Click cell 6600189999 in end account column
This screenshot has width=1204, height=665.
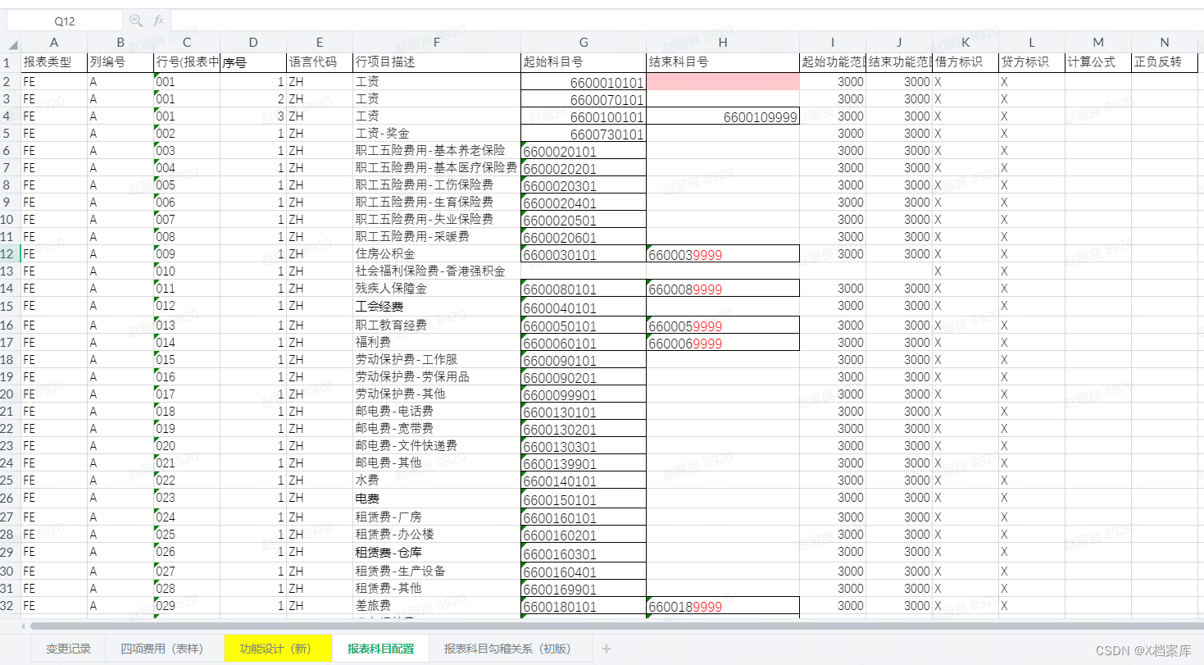(723, 606)
